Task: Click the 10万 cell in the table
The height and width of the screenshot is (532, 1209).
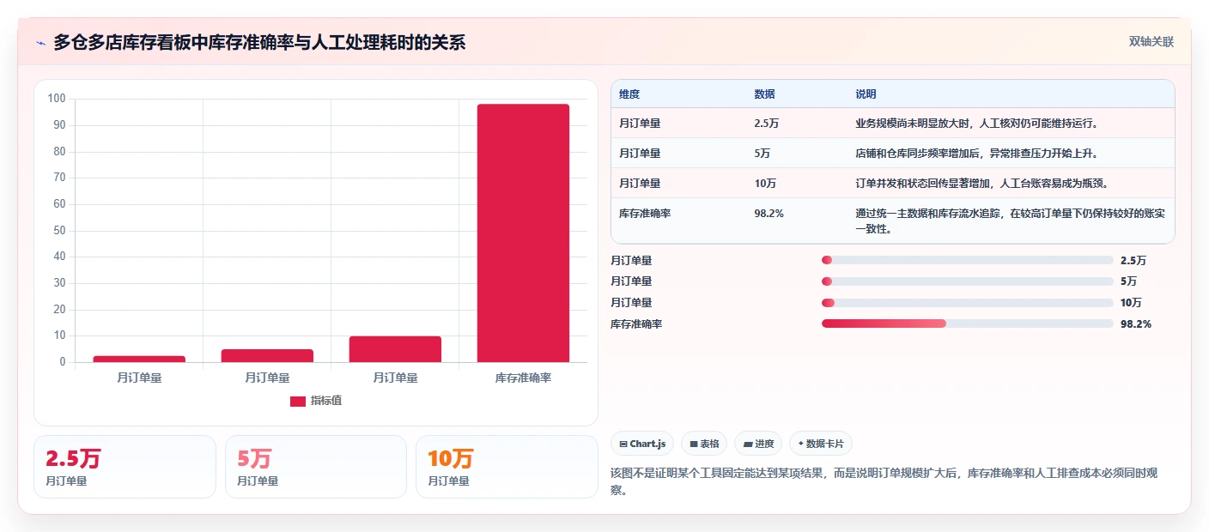Action: click(765, 184)
